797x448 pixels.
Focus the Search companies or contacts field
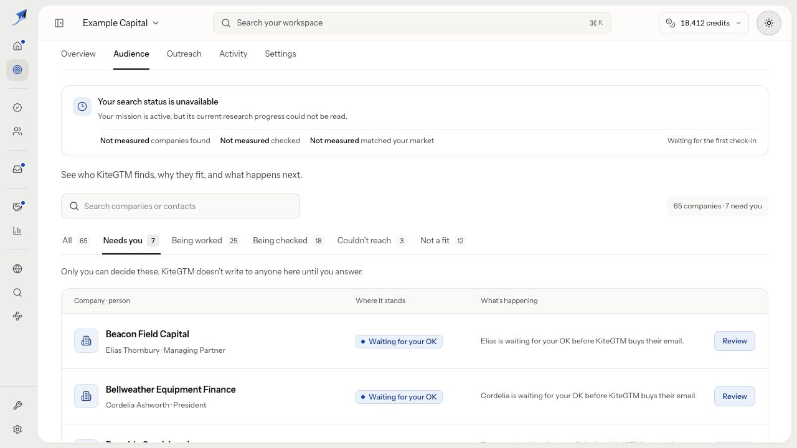(x=181, y=206)
